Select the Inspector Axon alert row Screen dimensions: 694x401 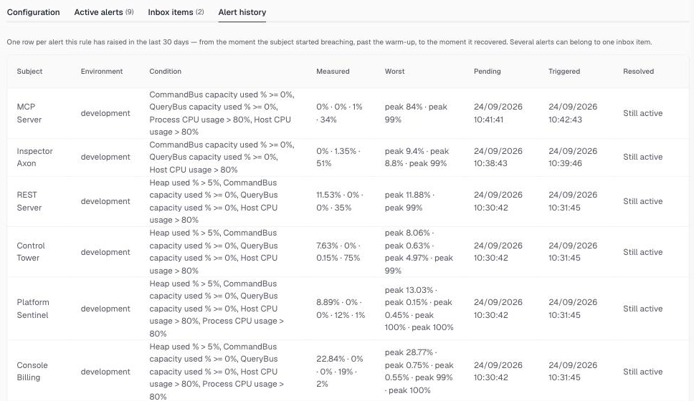pos(348,157)
